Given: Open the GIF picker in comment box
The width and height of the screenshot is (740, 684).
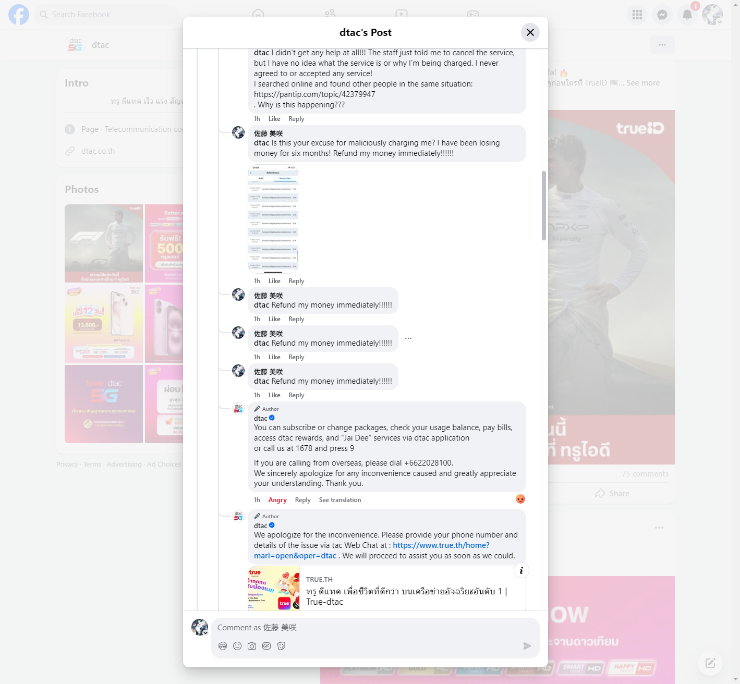Looking at the screenshot, I should (266, 646).
